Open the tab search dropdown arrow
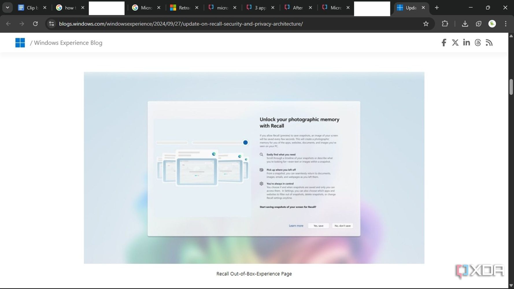 tap(8, 8)
